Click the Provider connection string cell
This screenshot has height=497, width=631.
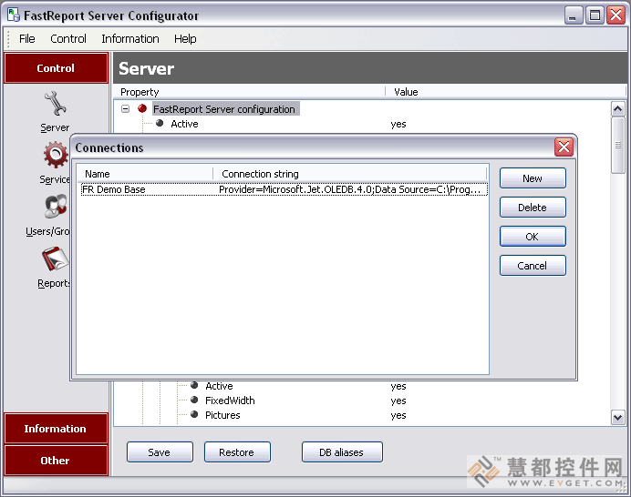350,189
